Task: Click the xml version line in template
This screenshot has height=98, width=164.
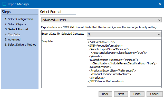Action: click(101, 42)
